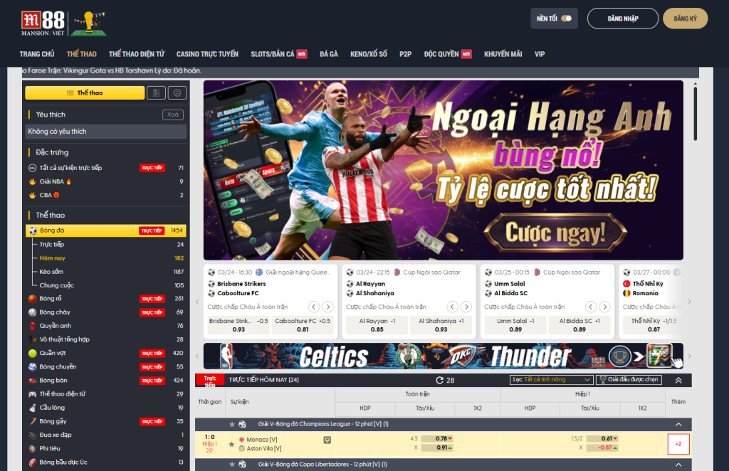Favorite the Monaco vs Aston Villa match star
The image size is (729, 471).
231,444
